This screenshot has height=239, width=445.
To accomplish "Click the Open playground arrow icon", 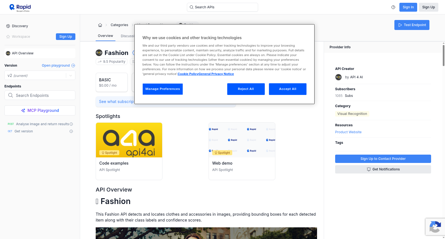I will (73, 66).
